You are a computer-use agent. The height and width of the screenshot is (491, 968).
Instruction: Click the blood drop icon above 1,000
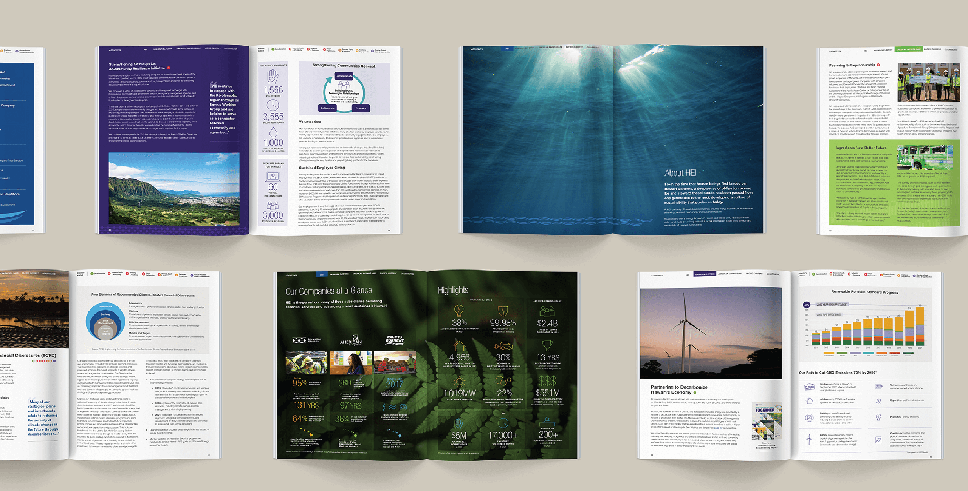pyautogui.click(x=273, y=132)
